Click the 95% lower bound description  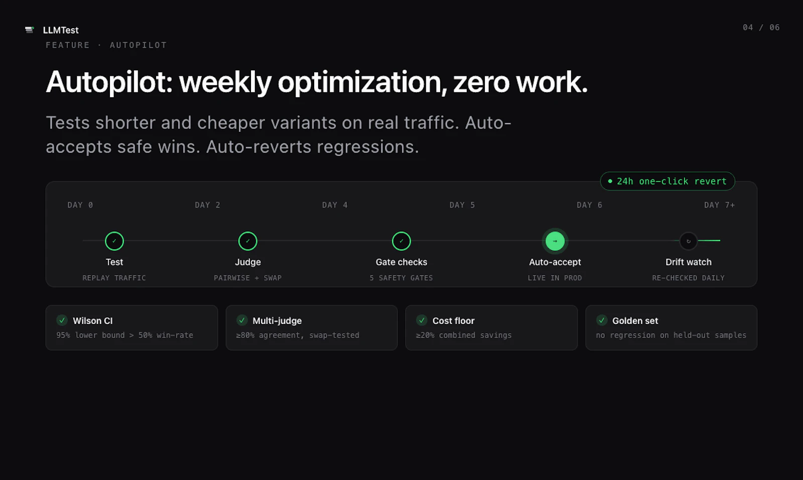coord(125,335)
